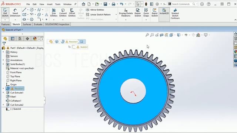Open the Line tool dropdown arrow
This screenshot has height=133, width=237.
28,10
